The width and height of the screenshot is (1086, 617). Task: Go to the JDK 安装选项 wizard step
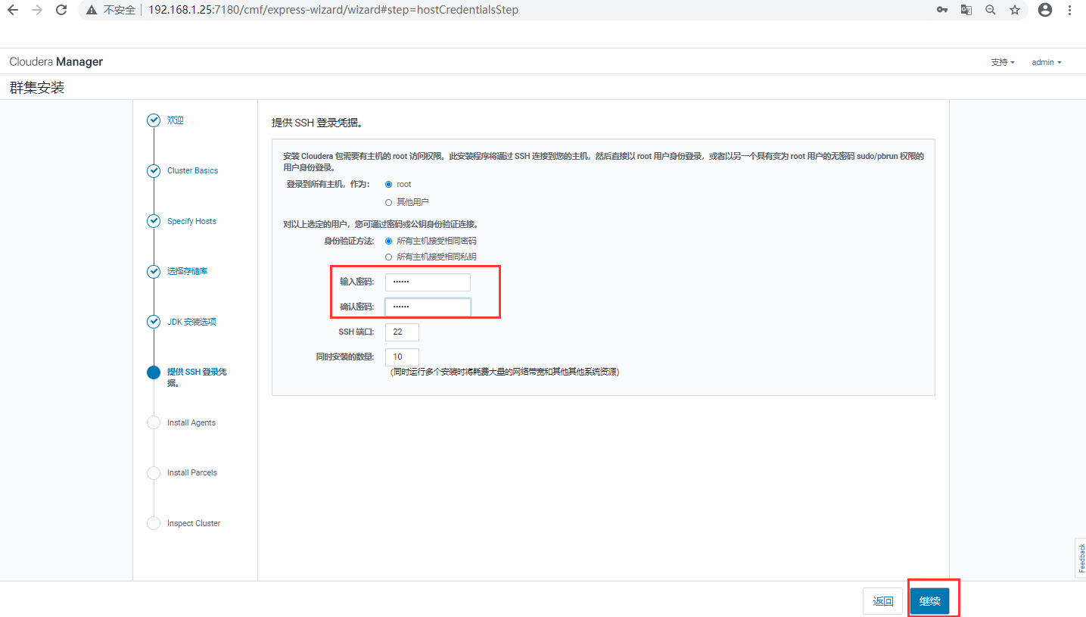pos(191,322)
